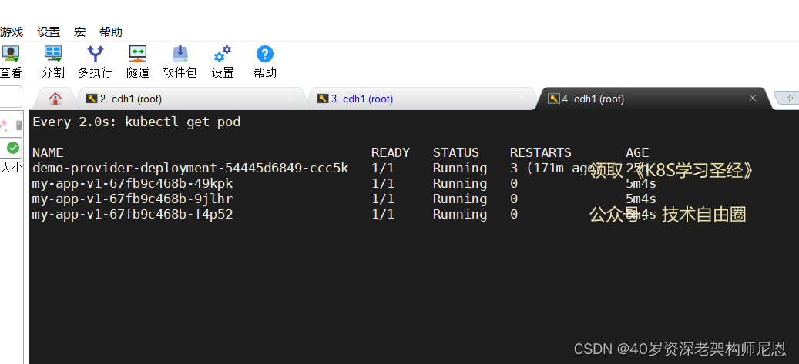Click pod name my-app-v1-67fb9c468b-f4p52
Viewport: 799px width, 364px height.
(133, 215)
